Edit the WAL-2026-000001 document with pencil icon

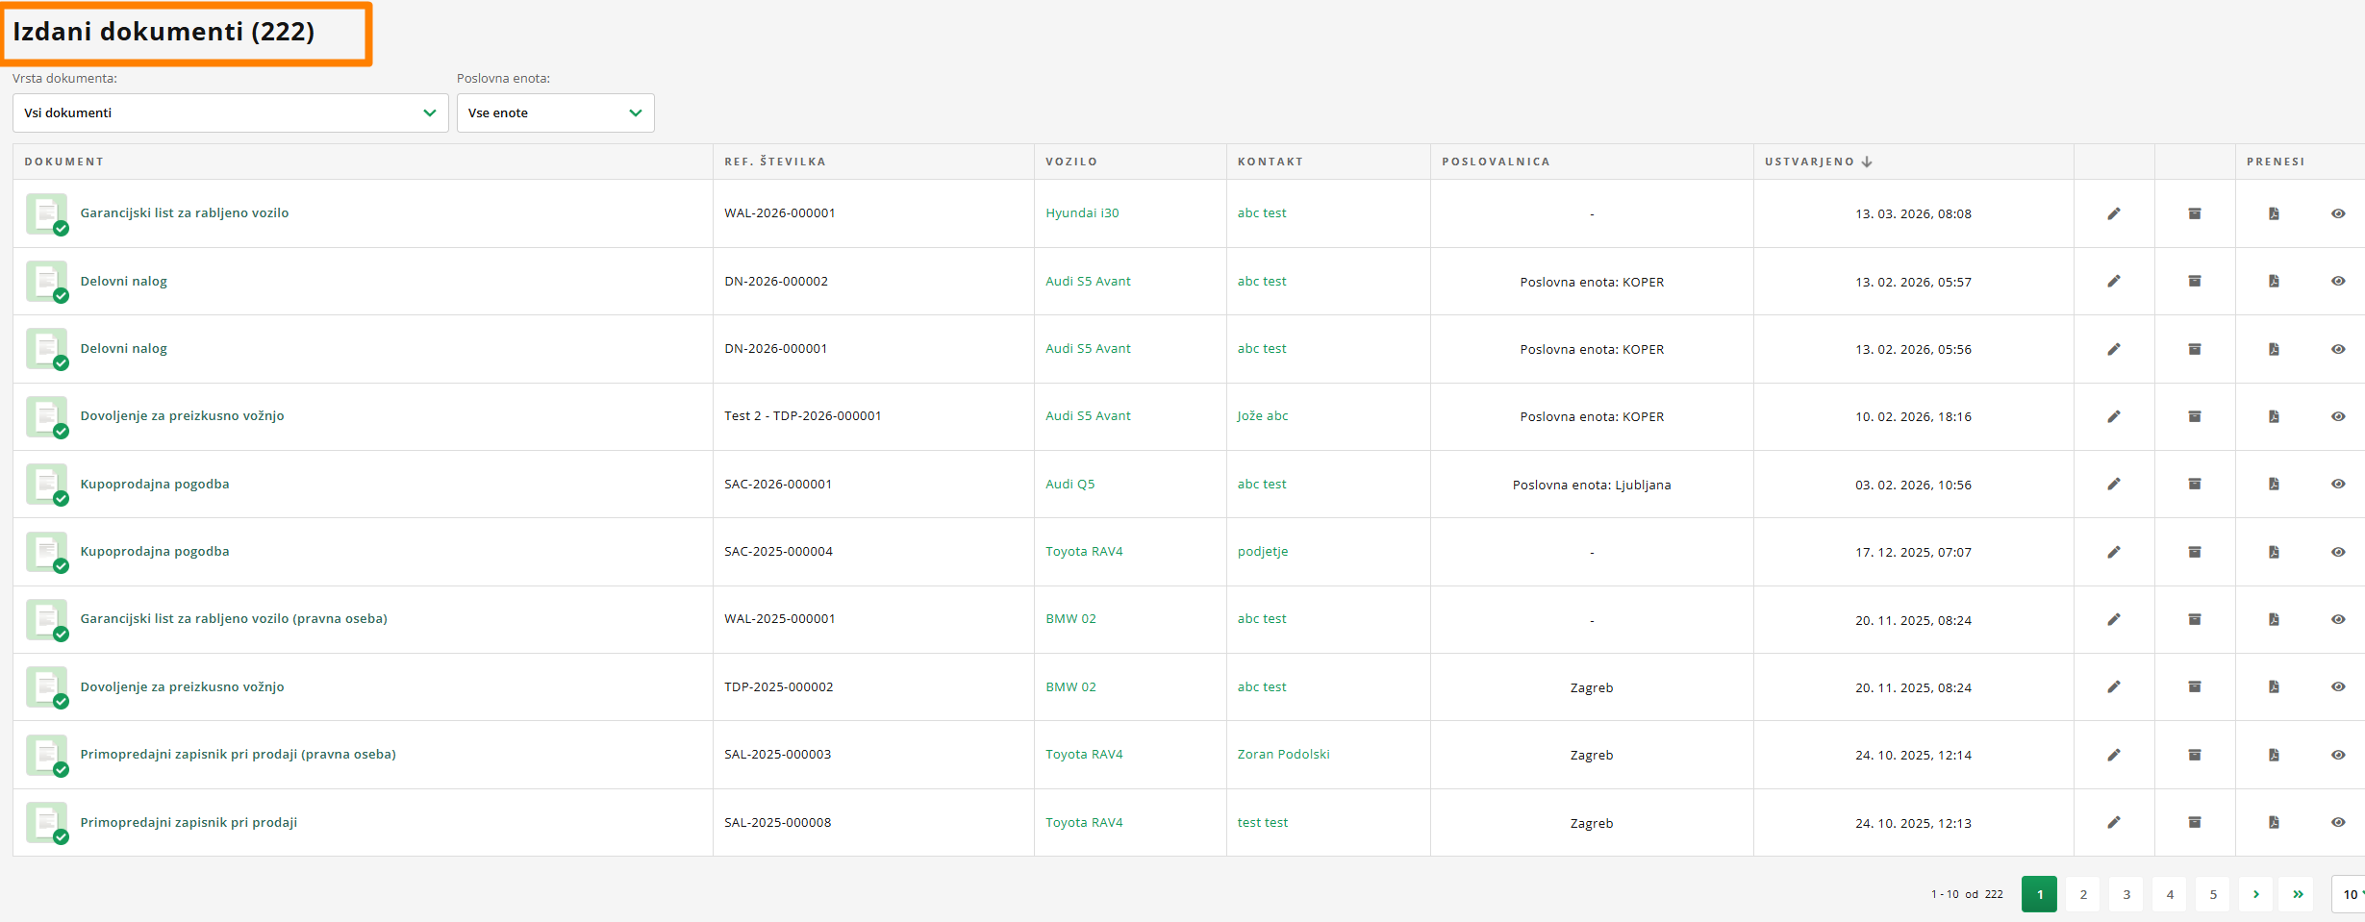click(2113, 213)
